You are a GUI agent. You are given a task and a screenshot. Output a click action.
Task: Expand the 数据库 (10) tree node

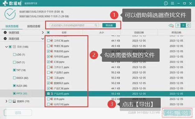click(7, 101)
